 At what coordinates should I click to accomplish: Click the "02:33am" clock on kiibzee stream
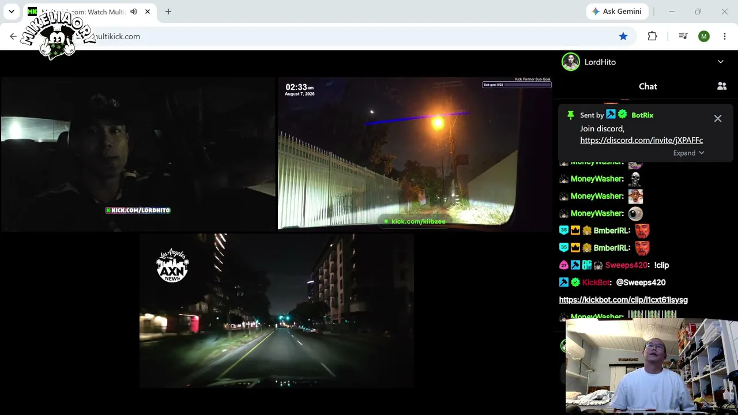(300, 87)
